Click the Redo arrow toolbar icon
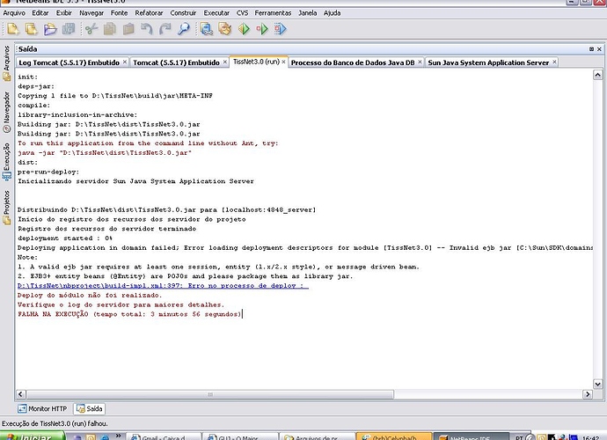This screenshot has width=607, height=440. point(164,29)
